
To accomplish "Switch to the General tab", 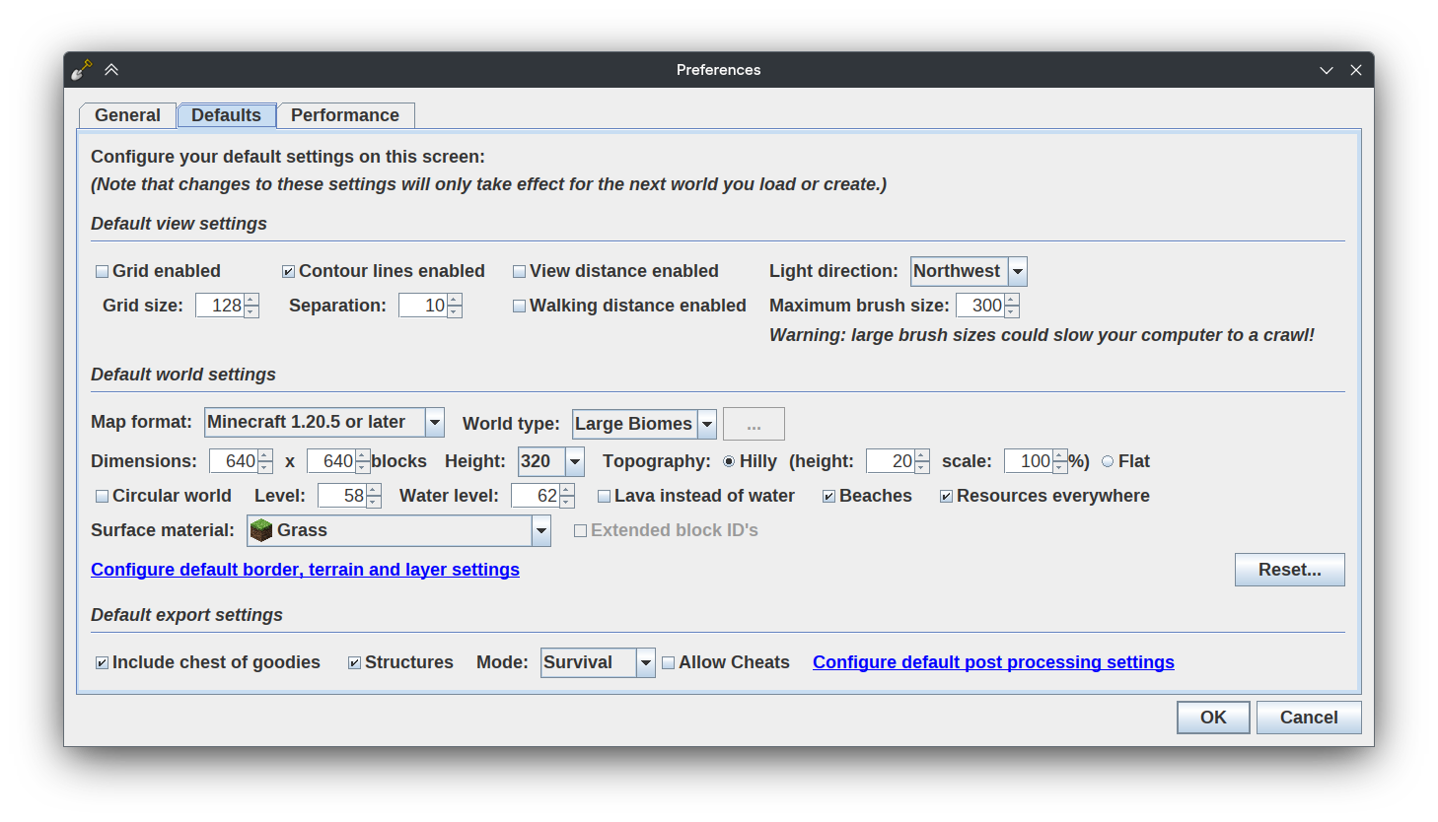I will [127, 115].
